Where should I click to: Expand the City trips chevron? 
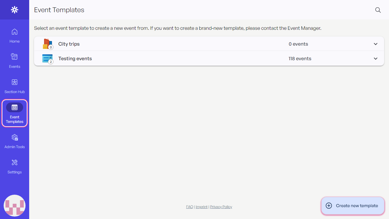pos(376,44)
